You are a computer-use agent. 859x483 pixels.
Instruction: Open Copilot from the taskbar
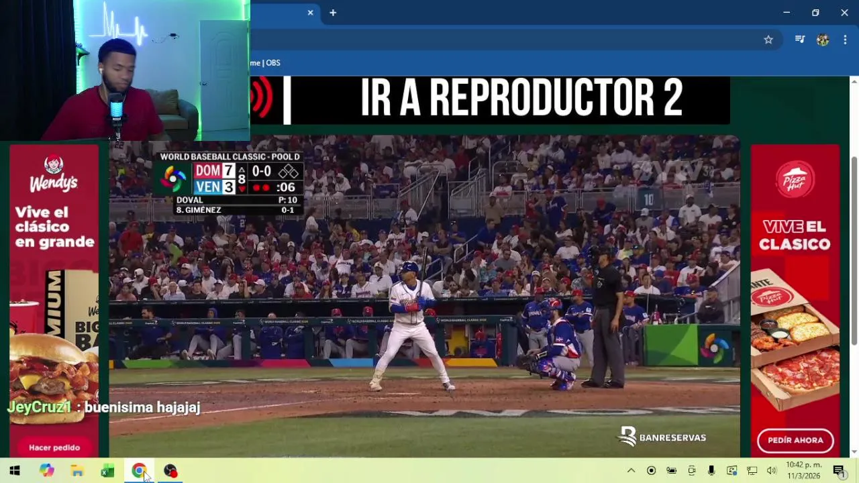coord(46,471)
